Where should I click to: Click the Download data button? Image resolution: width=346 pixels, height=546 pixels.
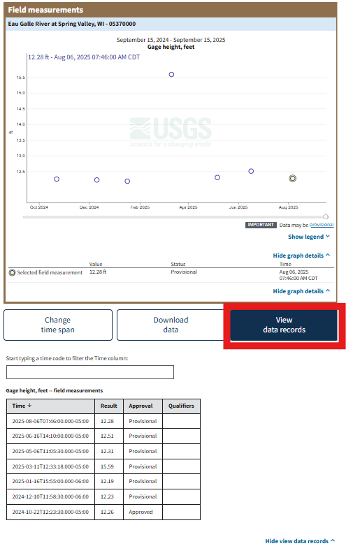pyautogui.click(x=171, y=325)
